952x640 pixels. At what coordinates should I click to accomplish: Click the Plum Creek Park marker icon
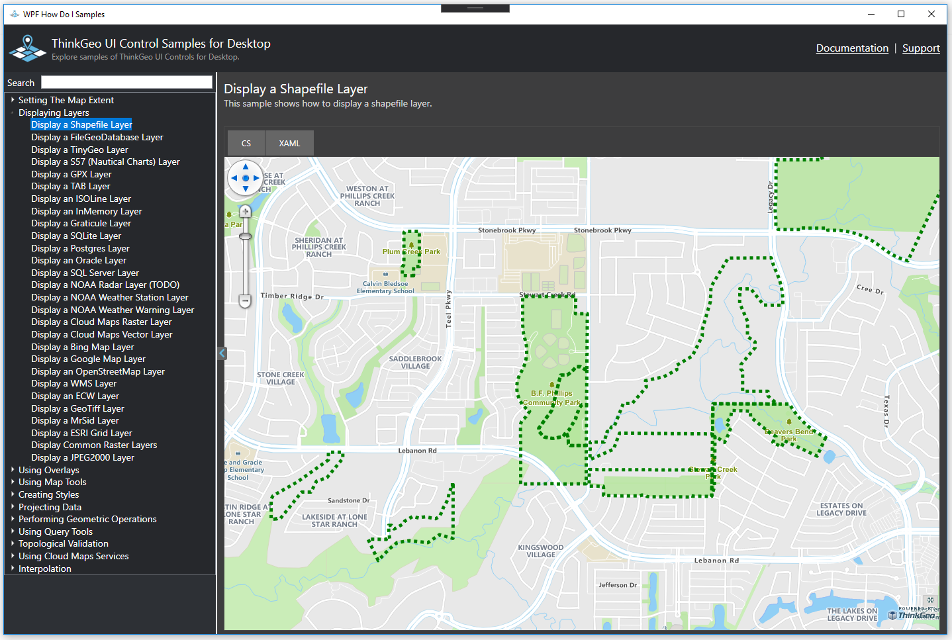pyautogui.click(x=411, y=245)
